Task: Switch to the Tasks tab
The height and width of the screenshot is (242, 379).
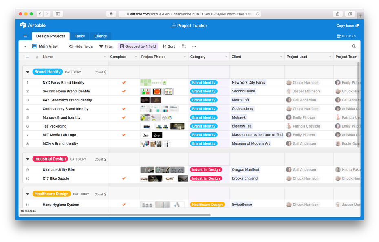Action: [x=80, y=36]
